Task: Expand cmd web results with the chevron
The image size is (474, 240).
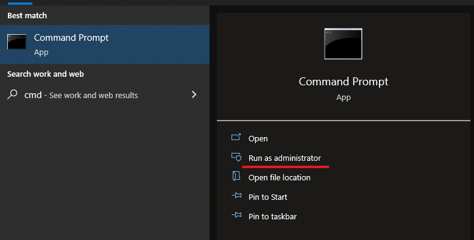Action: click(x=194, y=94)
